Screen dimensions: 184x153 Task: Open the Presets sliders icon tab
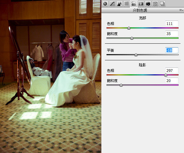155,4
